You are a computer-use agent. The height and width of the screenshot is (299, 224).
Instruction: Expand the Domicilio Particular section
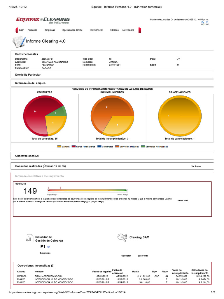click(112, 74)
